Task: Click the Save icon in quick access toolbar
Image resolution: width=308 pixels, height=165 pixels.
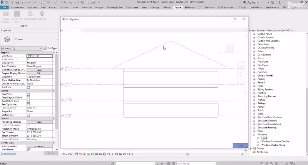Action: 17,2
